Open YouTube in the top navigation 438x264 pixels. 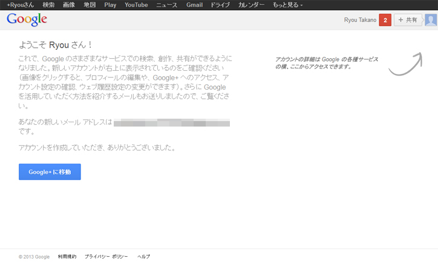pyautogui.click(x=136, y=5)
